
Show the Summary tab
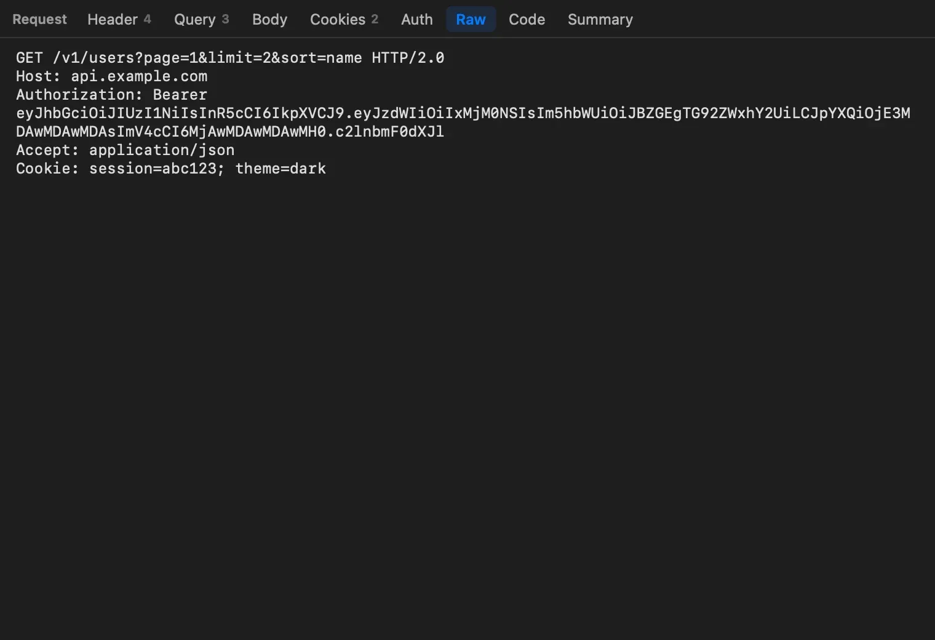(600, 20)
